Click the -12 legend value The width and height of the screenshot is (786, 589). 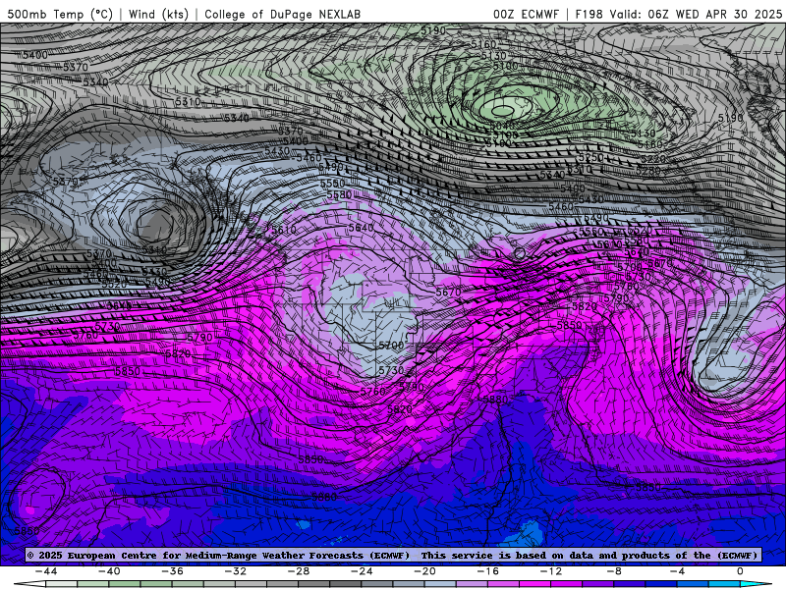pos(551,571)
